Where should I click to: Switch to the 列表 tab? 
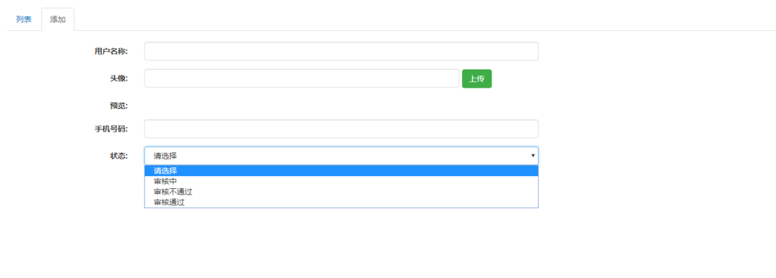coord(24,19)
